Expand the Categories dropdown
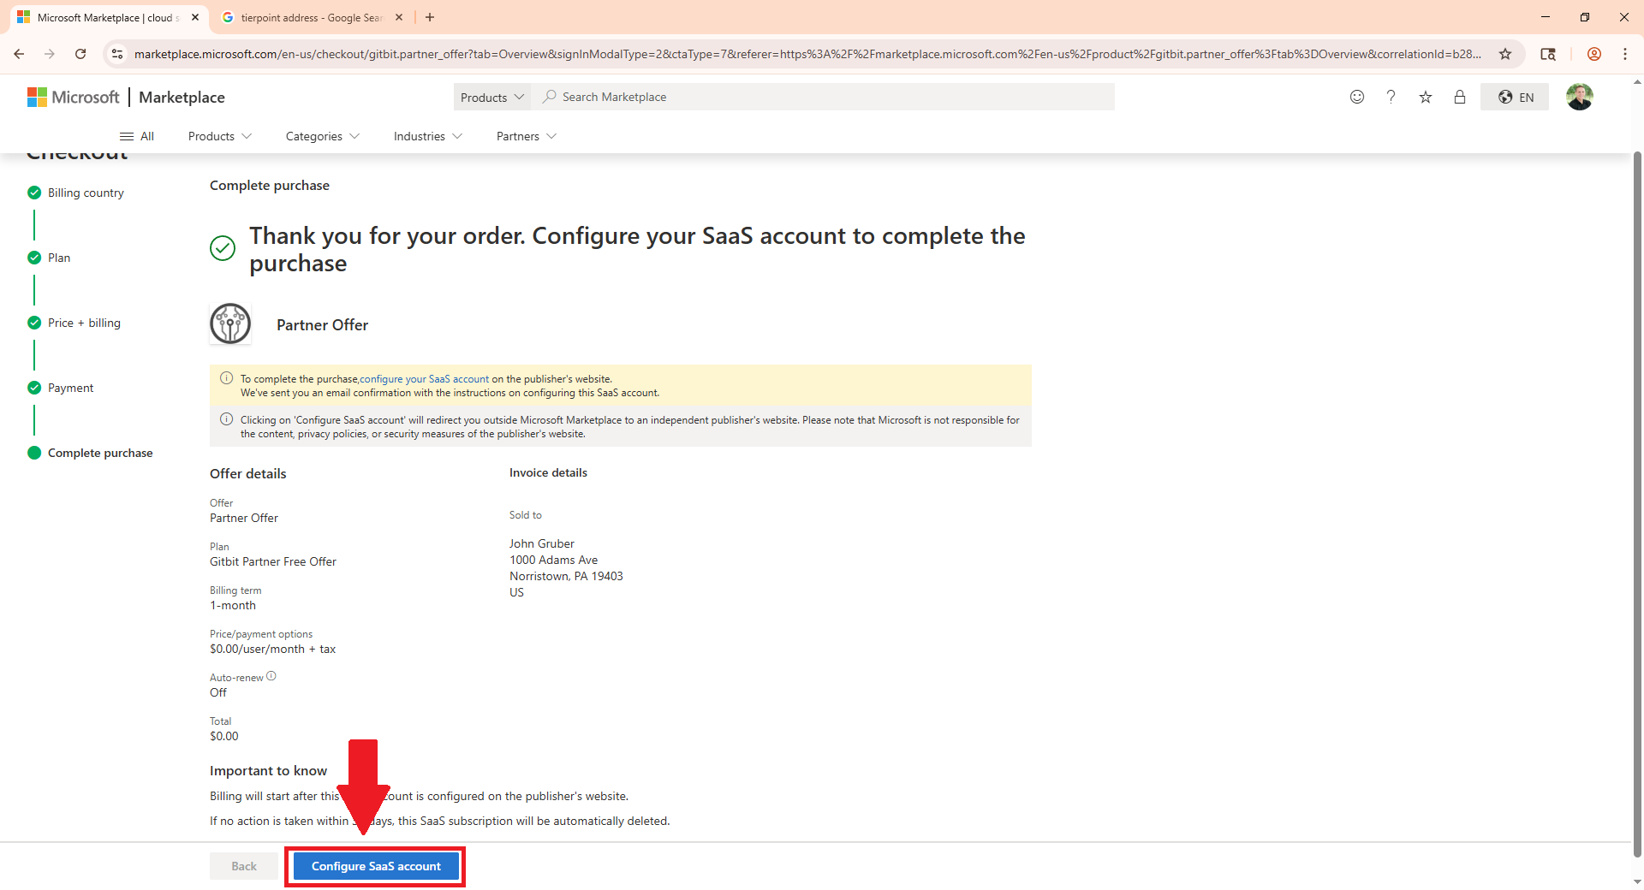 [x=323, y=136]
